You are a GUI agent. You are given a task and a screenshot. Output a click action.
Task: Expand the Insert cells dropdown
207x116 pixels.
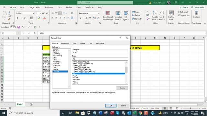click(x=142, y=12)
